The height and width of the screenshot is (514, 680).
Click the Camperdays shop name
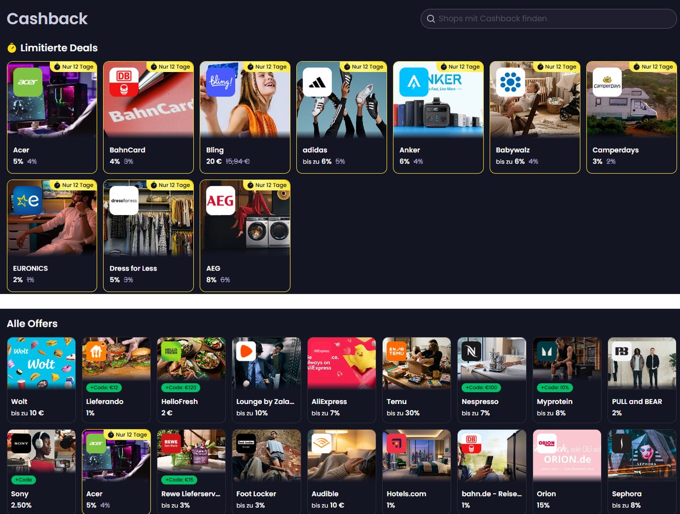615,150
